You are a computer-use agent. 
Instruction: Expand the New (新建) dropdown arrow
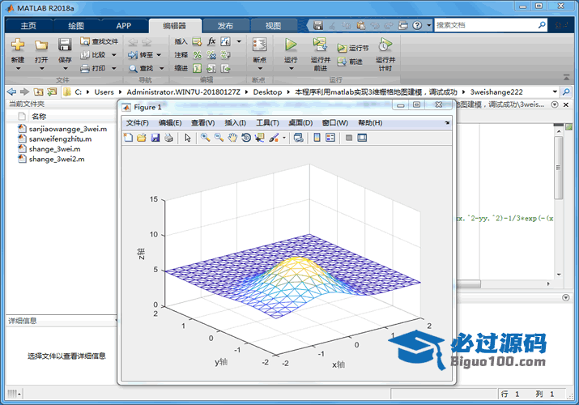click(x=18, y=69)
